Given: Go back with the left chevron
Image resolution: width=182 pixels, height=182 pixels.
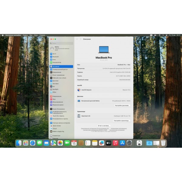Looking at the screenshot, I should [77, 39].
